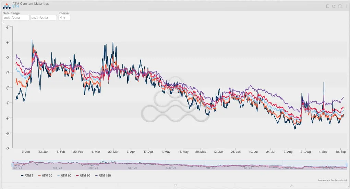Viewport: 350px width, 189px height.
Task: Open the chart info icon
Action: click(340, 6)
